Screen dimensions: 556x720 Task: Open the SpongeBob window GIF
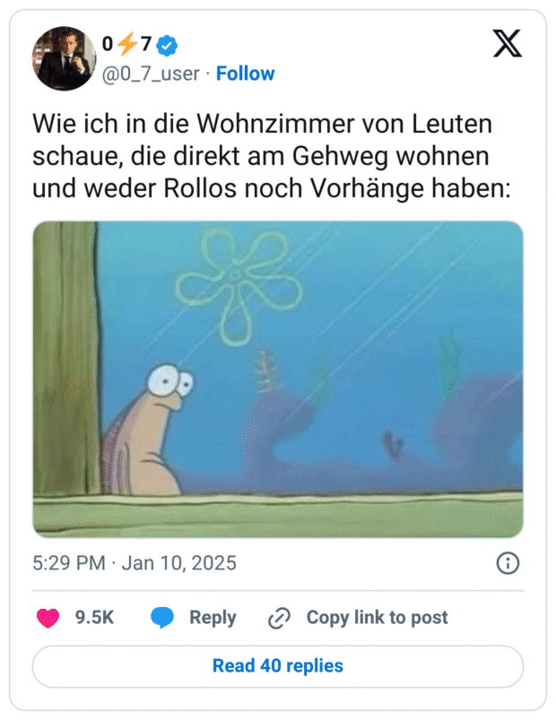(278, 379)
